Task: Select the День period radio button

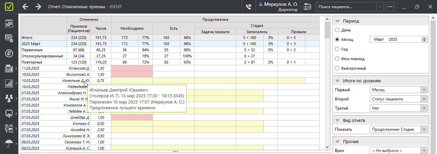Action: pyautogui.click(x=337, y=30)
